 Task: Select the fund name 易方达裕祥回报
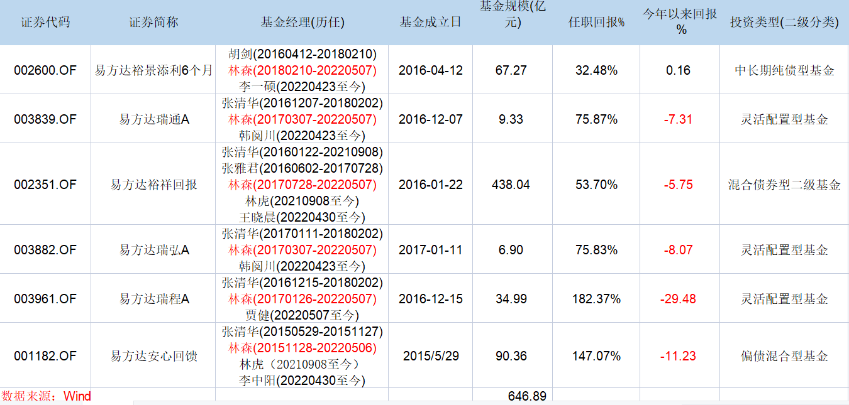point(153,185)
